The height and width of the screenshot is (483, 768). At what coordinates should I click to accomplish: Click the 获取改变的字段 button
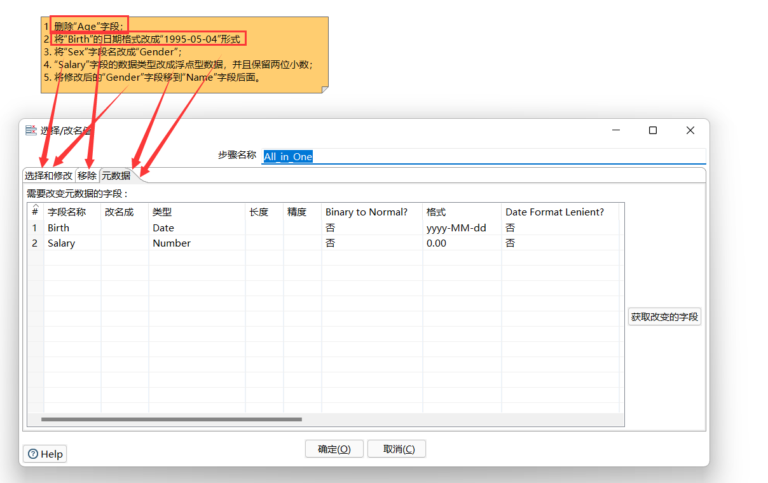coord(664,316)
